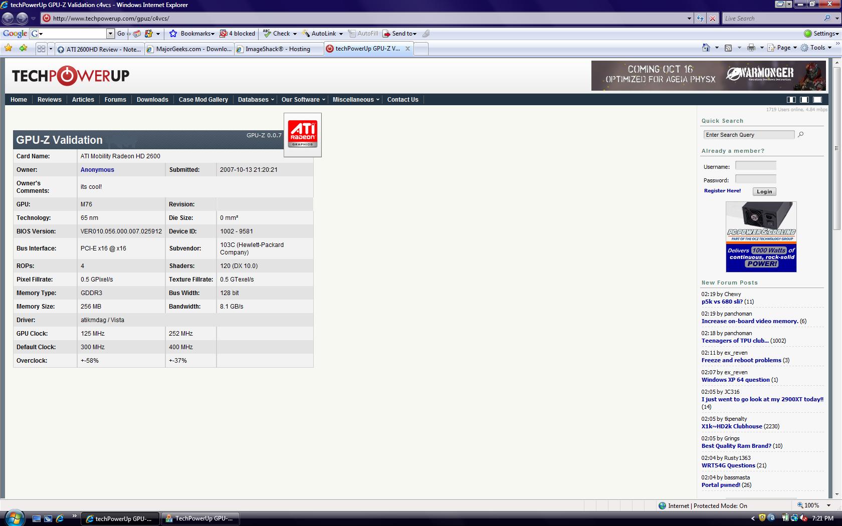Open the Forums nav item

[115, 100]
